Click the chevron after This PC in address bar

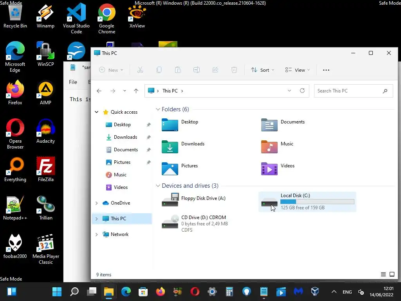tap(182, 91)
